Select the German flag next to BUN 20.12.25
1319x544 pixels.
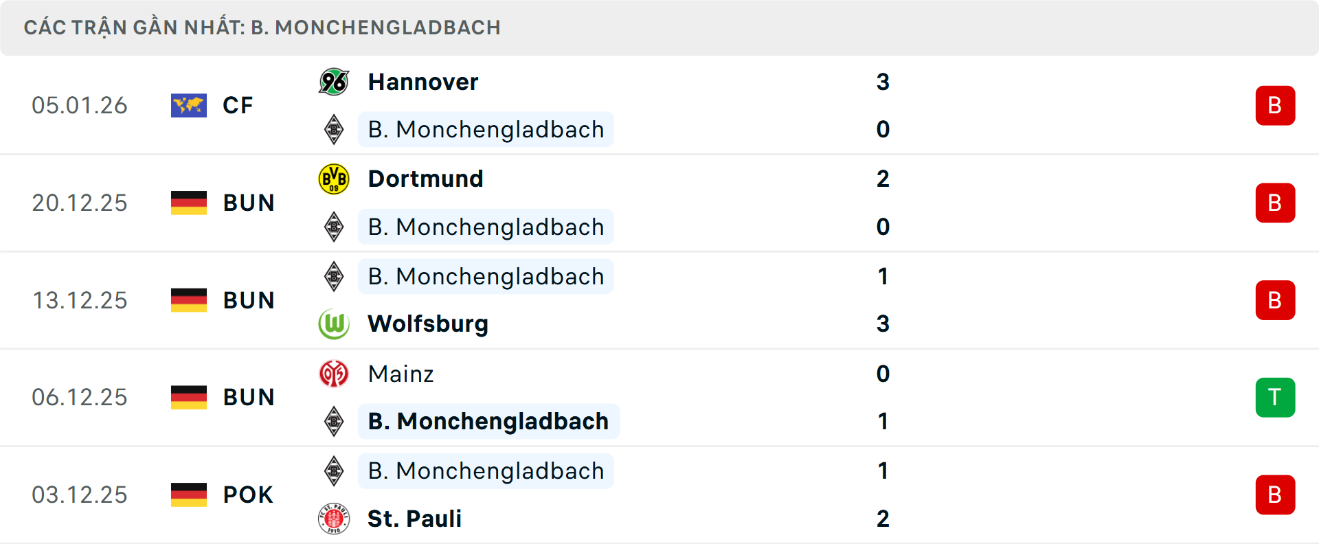click(189, 203)
